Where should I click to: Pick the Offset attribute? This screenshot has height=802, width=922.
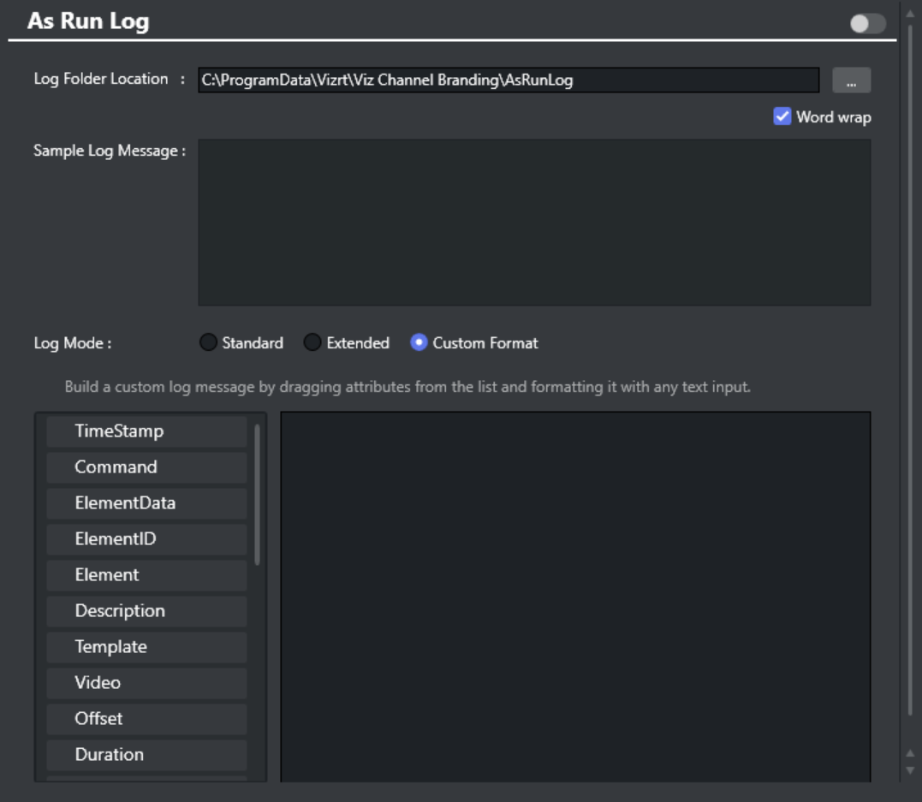[x=146, y=719]
